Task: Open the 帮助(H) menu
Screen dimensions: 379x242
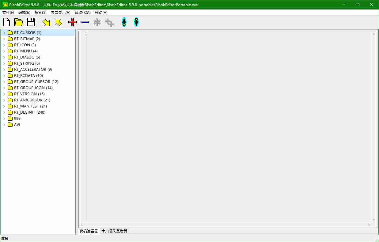Action: coord(101,13)
